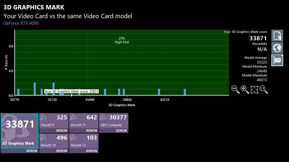Viewport: 289px width, 162px height.
Task: Select the video card model icon
Action: click(x=277, y=60)
